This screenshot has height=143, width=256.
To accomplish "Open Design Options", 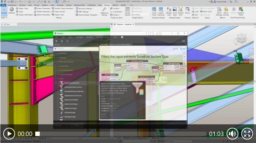I will (x=127, y=12).
